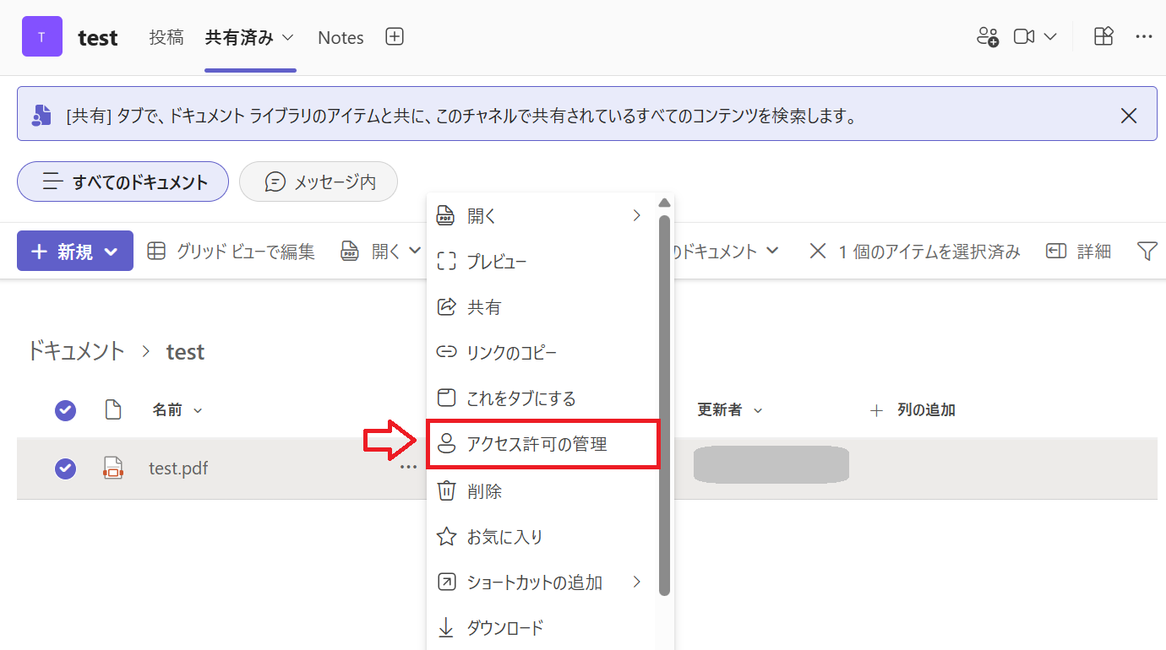Deselect the test.pdf row checkbox
Image resolution: width=1166 pixels, height=650 pixels.
pyautogui.click(x=65, y=469)
